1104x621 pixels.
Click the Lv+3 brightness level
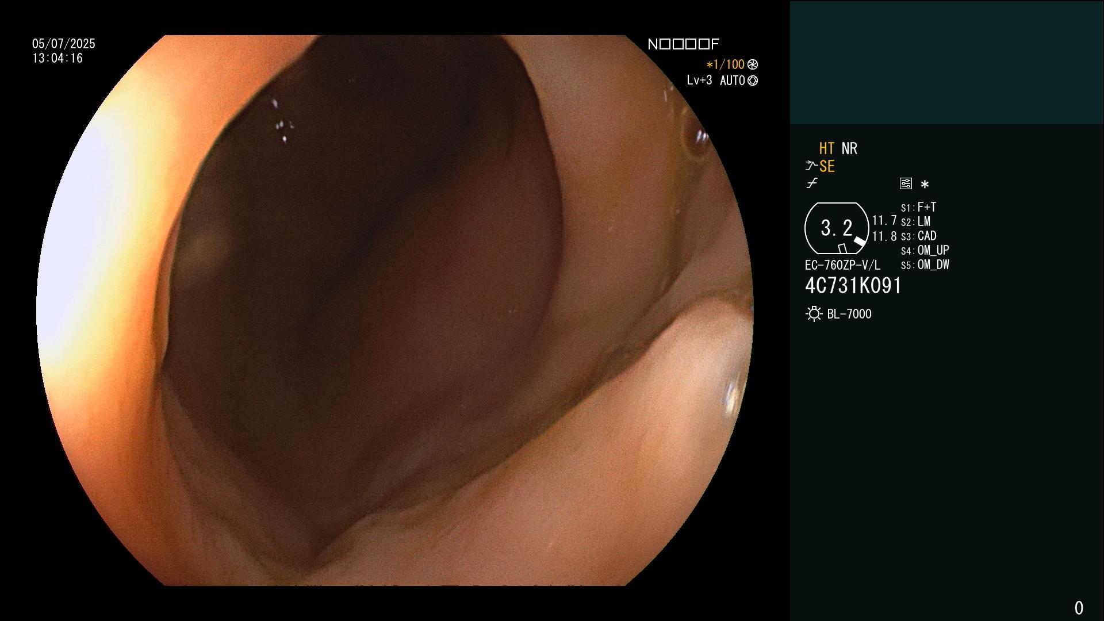click(699, 80)
